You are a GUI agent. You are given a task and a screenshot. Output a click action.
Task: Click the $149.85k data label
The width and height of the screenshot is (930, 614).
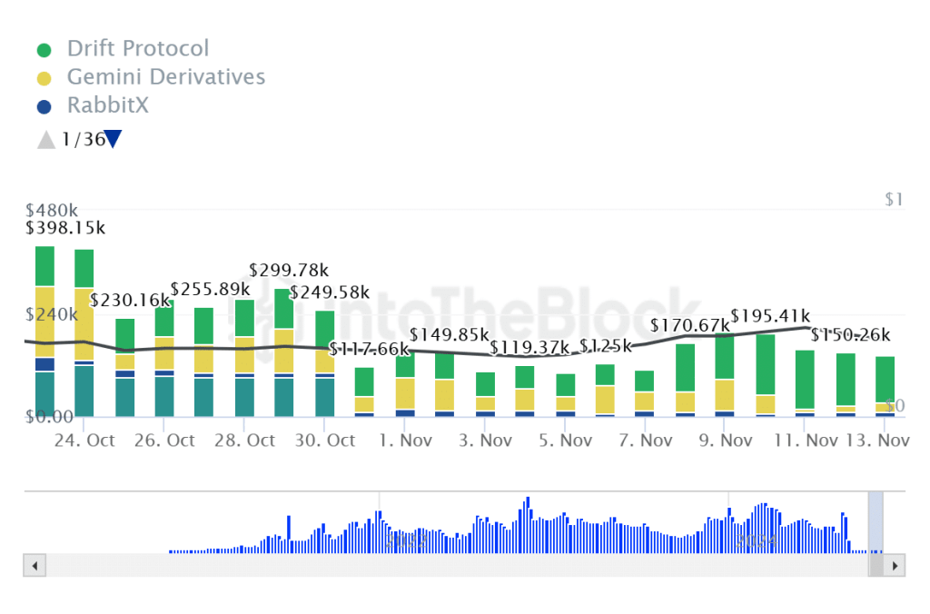point(449,335)
